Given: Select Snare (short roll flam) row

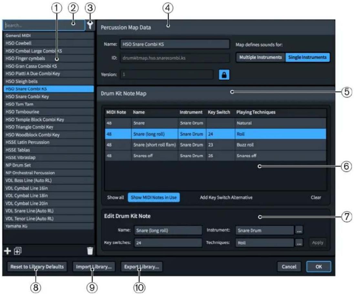Looking at the screenshot, I should pos(215,145).
